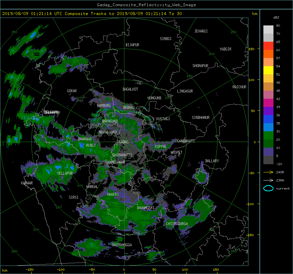Click the LAXMESHWAR city label
293x274 pixels.
[115, 162]
